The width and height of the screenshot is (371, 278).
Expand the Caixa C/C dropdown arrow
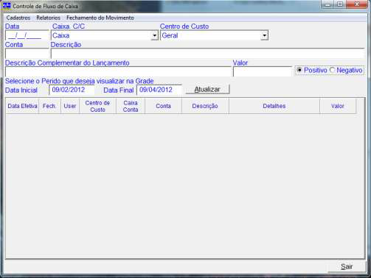click(154, 35)
